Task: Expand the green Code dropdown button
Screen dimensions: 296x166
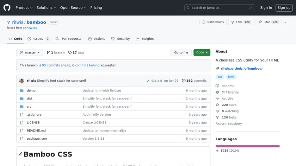Action: click(x=202, y=52)
